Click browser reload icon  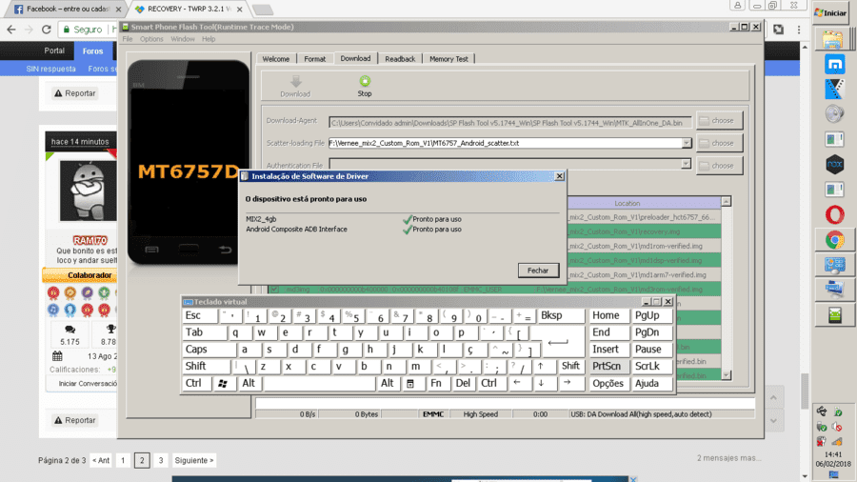pyautogui.click(x=47, y=30)
